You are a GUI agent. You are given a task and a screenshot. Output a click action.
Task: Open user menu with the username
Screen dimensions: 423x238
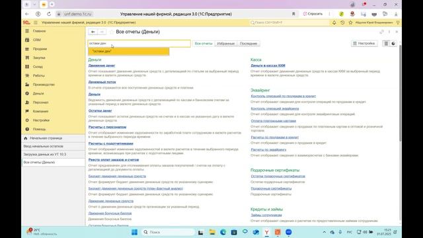(374, 22)
